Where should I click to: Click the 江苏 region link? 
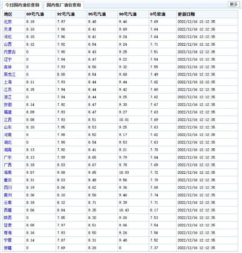(x=8, y=89)
